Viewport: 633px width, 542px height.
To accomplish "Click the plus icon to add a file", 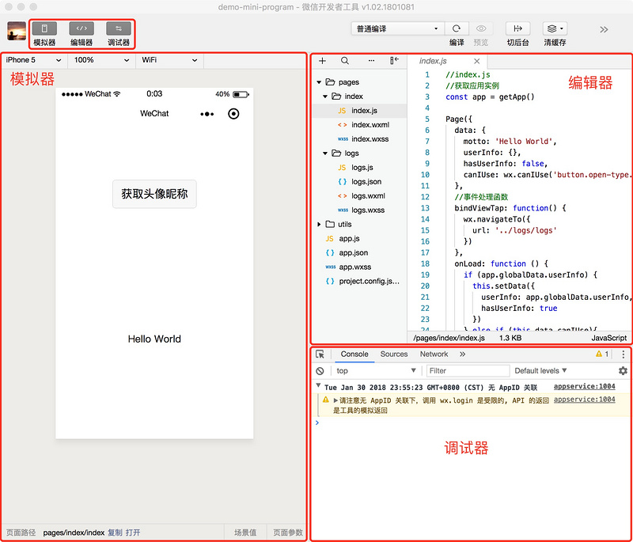I will click(322, 61).
